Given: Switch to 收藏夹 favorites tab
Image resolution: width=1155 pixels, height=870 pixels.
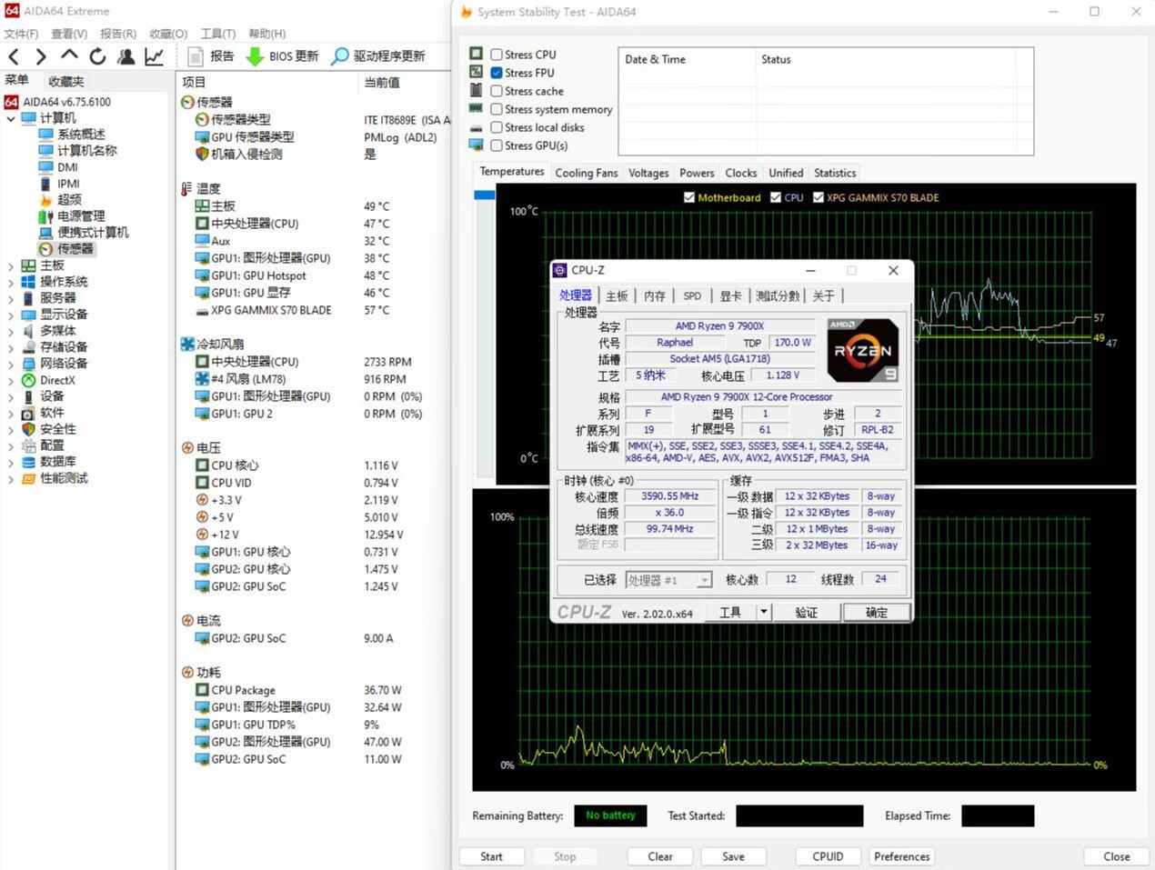Looking at the screenshot, I should pos(66,82).
